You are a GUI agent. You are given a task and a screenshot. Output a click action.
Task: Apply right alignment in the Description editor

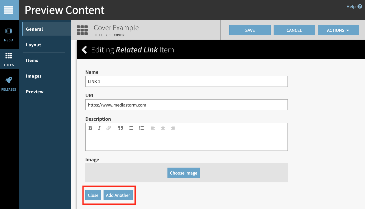173,128
